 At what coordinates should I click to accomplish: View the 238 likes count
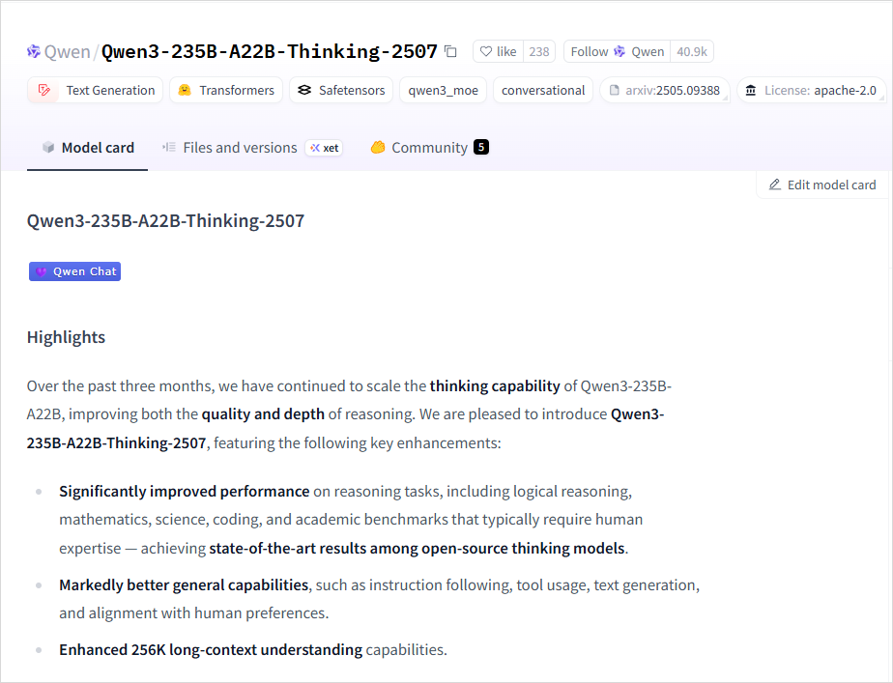[538, 52]
